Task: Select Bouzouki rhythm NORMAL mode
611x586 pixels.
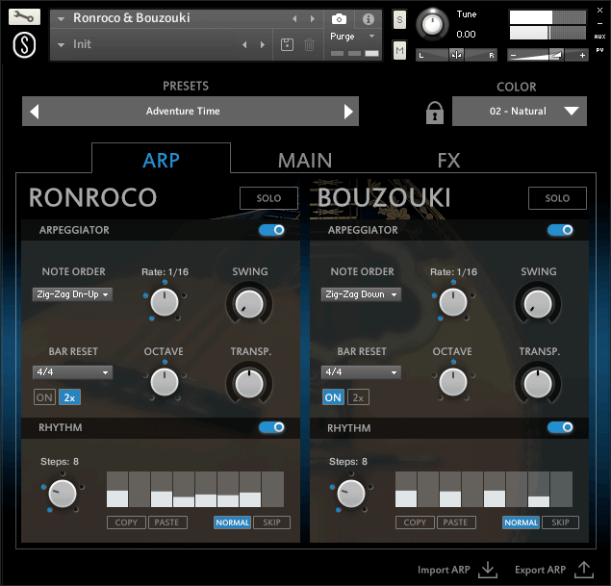Action: [521, 522]
